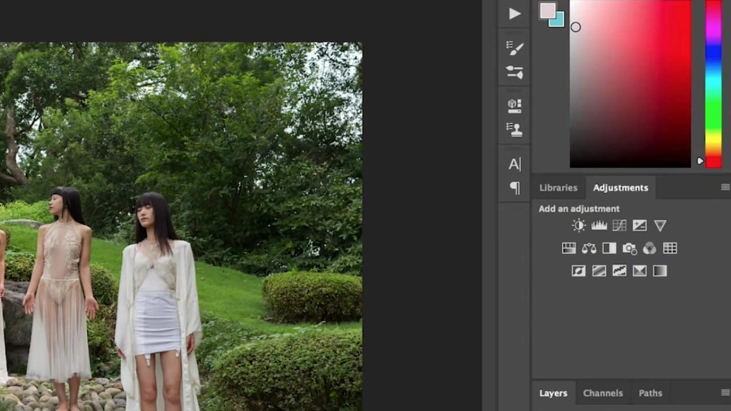Add a Gradient Map adjustment
Screen dimensions: 731x411
(660, 271)
